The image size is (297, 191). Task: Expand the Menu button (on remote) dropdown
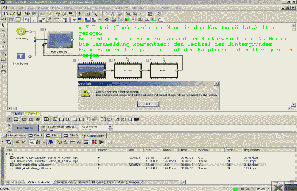coord(110,127)
